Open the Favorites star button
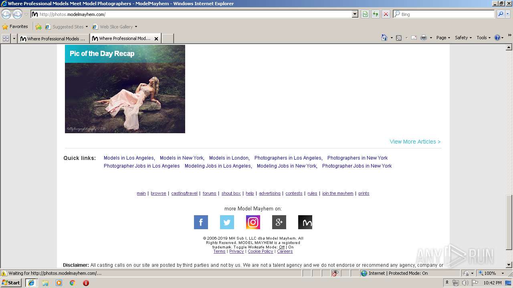This screenshot has height=288, width=513. pyautogui.click(x=15, y=26)
